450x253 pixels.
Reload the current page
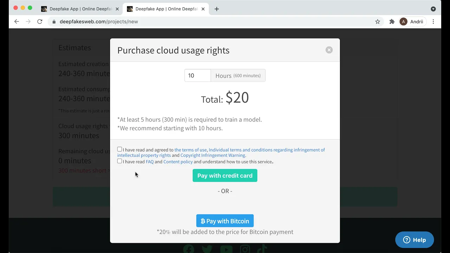[x=40, y=21]
